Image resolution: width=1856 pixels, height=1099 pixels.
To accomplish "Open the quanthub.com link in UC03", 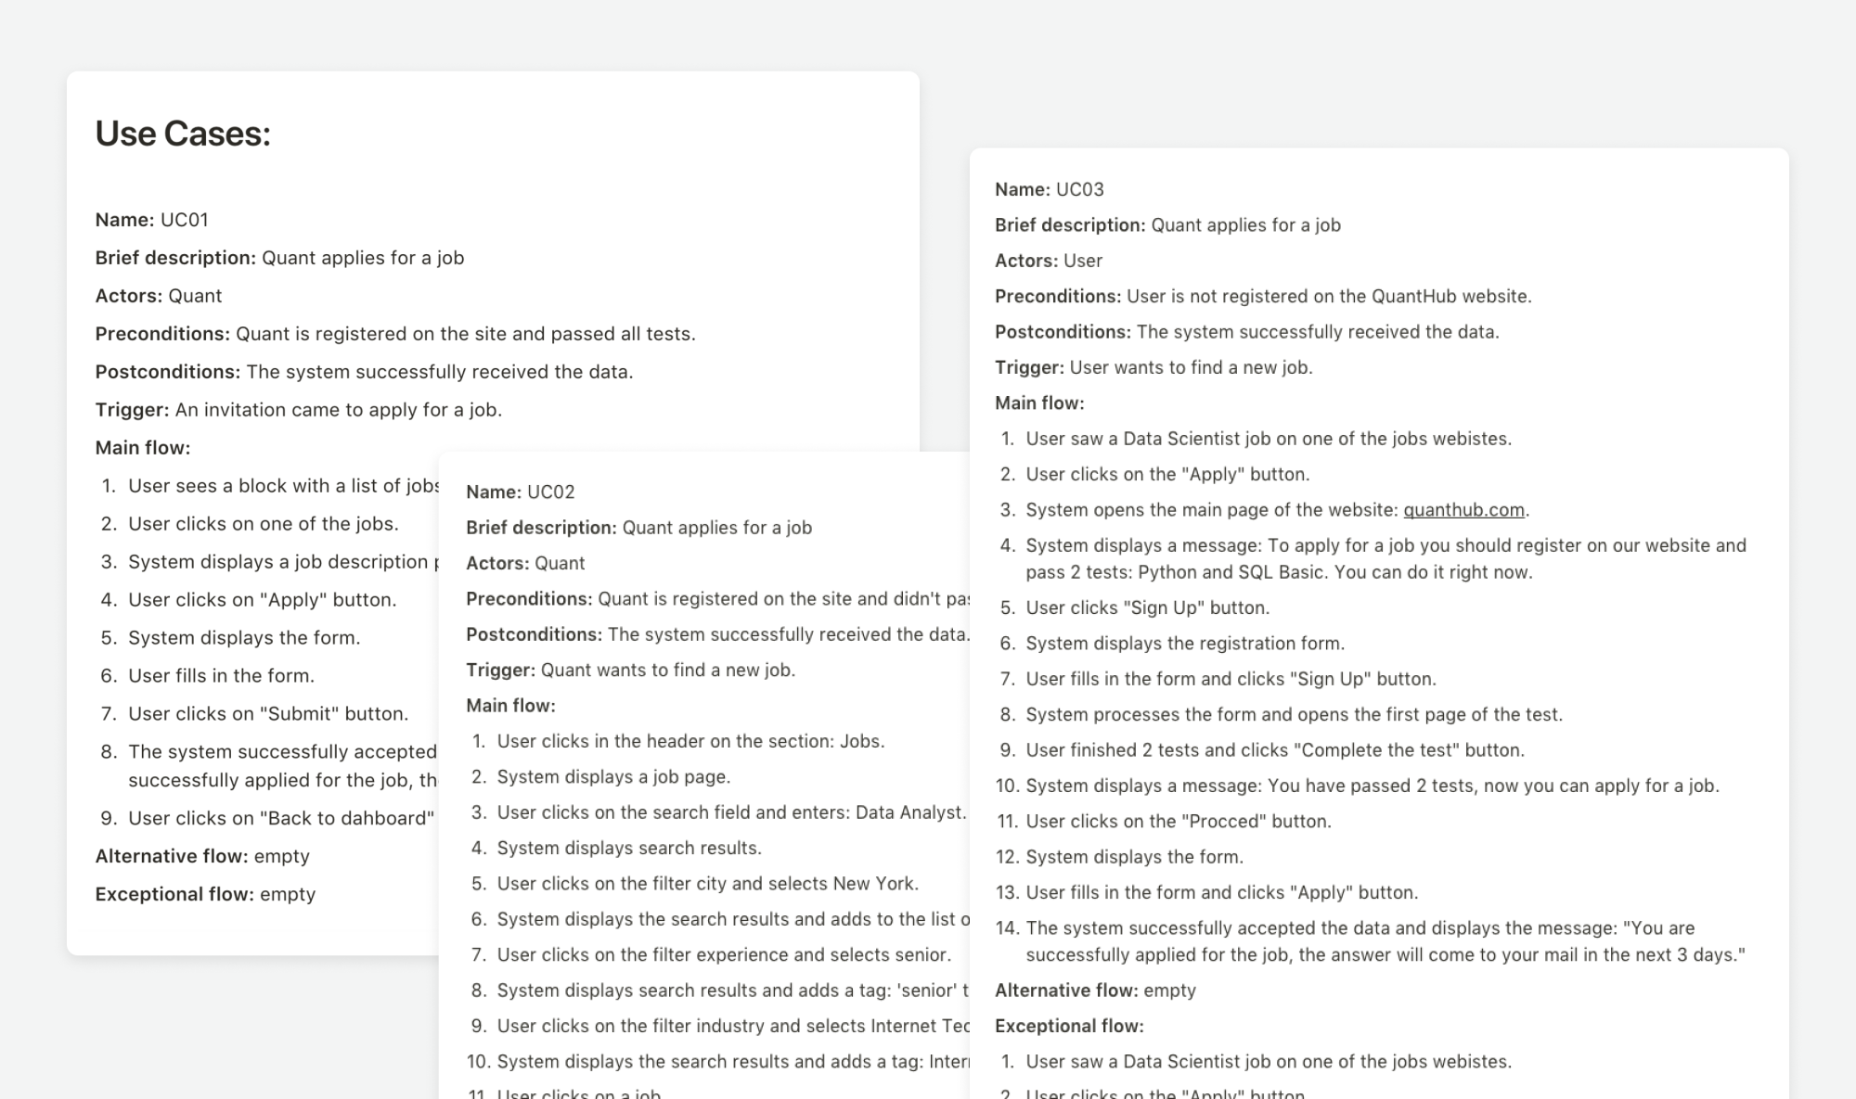I will pos(1463,510).
